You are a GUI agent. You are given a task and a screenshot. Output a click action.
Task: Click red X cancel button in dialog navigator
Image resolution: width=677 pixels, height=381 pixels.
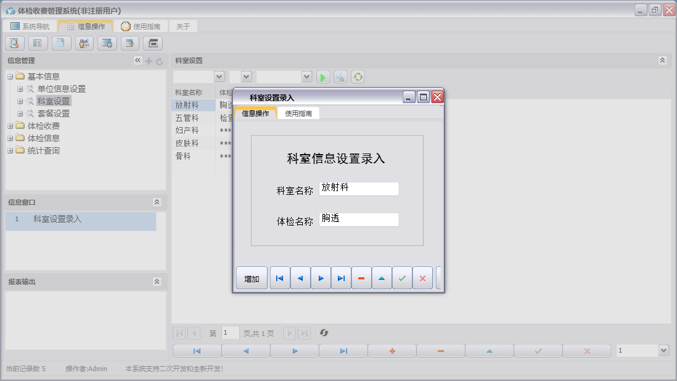(422, 279)
